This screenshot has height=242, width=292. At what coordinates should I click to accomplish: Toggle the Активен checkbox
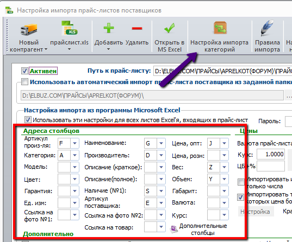[x=24, y=71]
